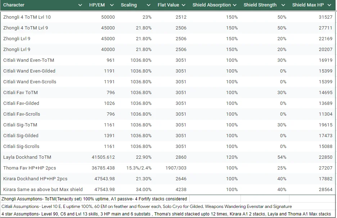The height and width of the screenshot is (218, 337).
Task: Select the 22169 Shield Max HP cell
Action: 325,38
